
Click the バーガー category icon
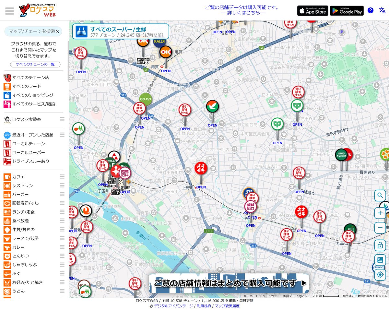tap(7, 194)
